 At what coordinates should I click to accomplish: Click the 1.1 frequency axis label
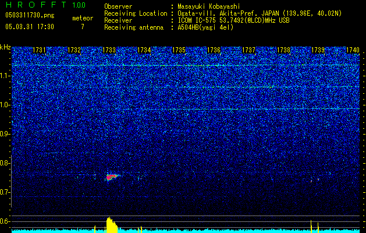click(x=5, y=76)
